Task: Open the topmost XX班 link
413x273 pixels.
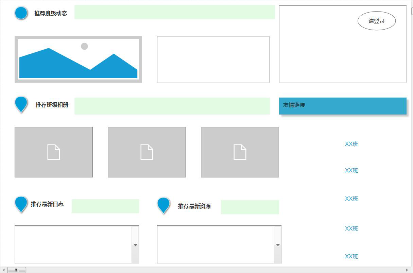Action: coord(351,144)
